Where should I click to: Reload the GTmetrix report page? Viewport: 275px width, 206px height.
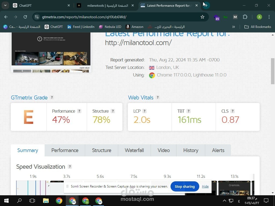pyautogui.click(x=25, y=17)
